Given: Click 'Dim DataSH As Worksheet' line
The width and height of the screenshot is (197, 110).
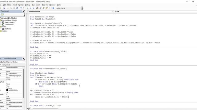Looking at the screenshot, I should point(43,19).
